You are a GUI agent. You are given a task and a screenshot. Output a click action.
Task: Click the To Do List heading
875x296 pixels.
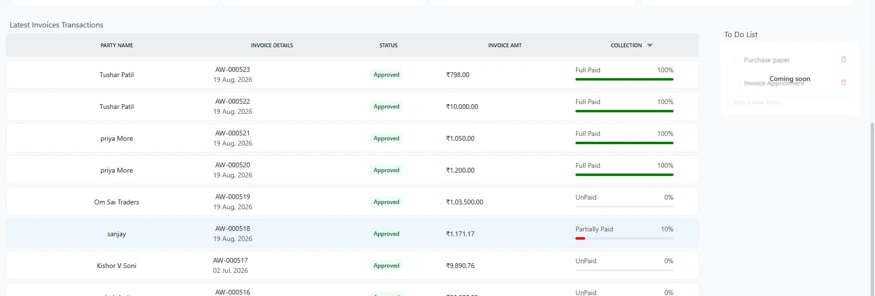741,35
